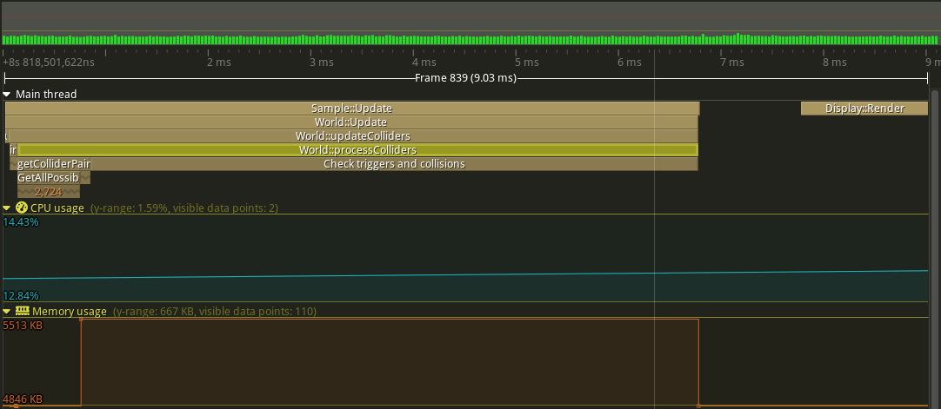Click the 12.84% CPU minimum label
Viewport: 941px width, 409px height.
coord(21,296)
